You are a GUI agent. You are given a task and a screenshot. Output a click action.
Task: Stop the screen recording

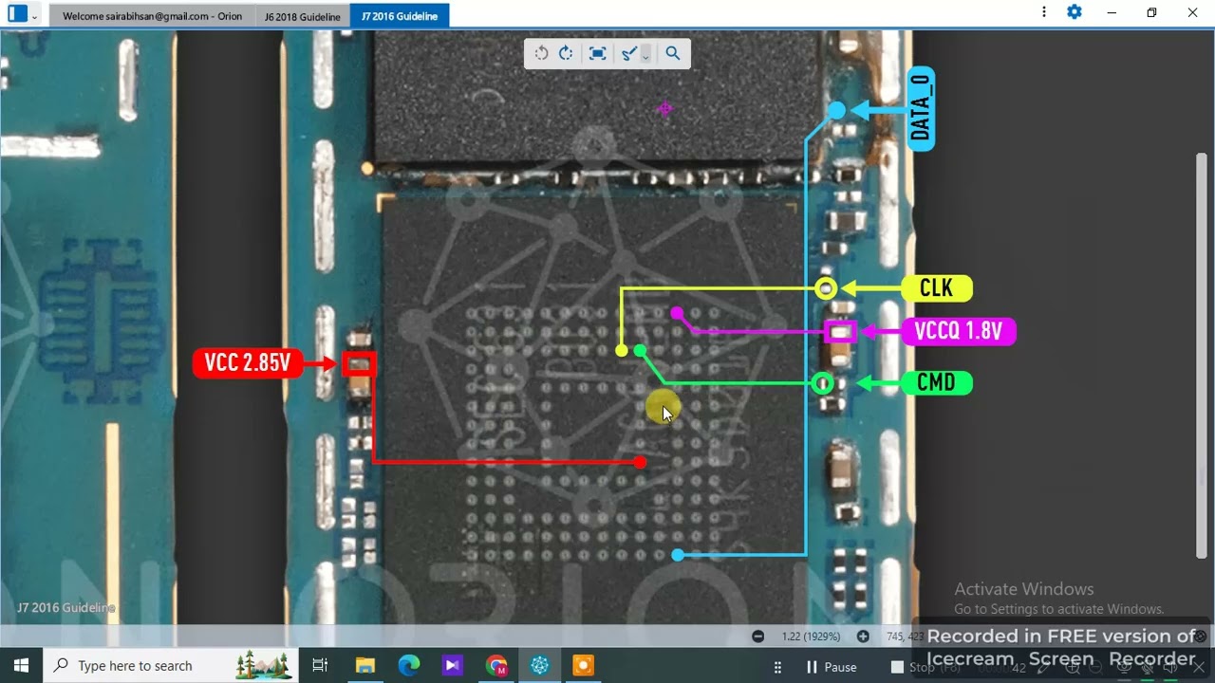click(x=925, y=667)
